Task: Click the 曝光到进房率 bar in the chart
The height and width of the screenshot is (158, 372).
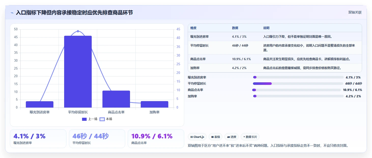Action: (39, 104)
